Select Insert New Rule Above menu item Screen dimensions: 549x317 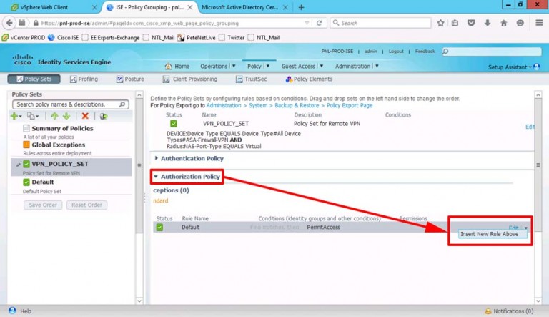click(x=493, y=234)
